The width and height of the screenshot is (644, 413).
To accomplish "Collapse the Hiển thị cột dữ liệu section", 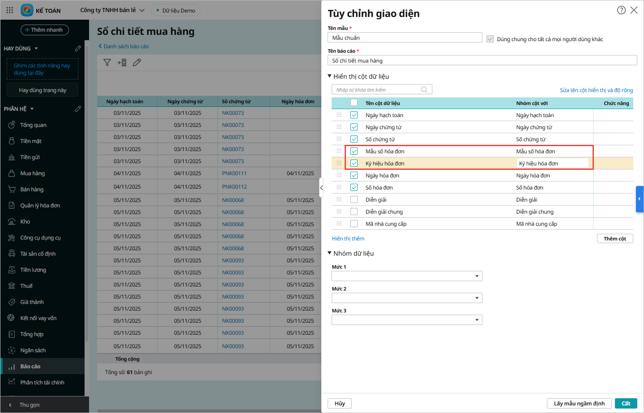I will [330, 76].
